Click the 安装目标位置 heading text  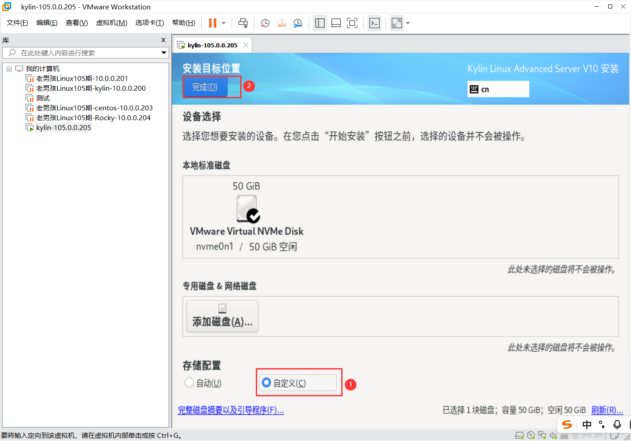212,68
